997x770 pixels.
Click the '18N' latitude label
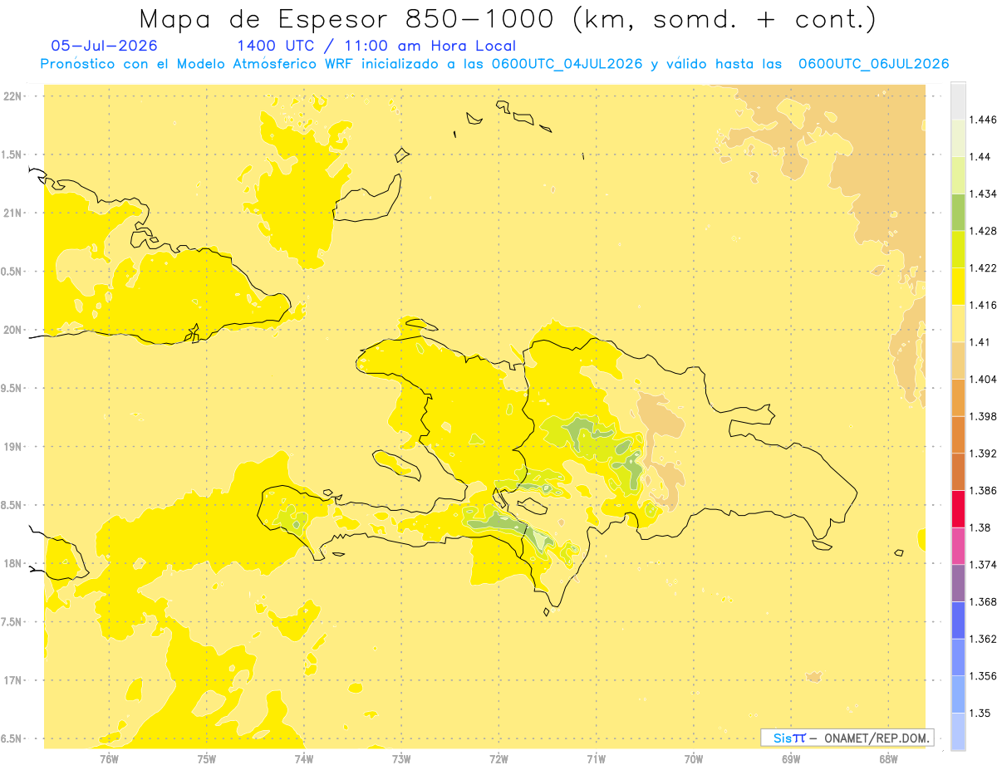point(14,564)
